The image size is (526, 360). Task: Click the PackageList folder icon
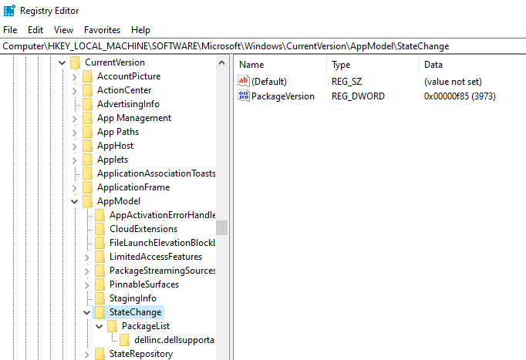point(113,327)
